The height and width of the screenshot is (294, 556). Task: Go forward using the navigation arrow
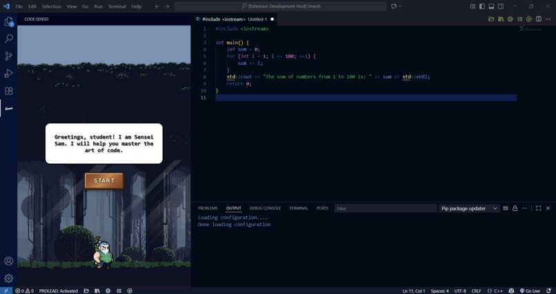pyautogui.click(x=167, y=6)
